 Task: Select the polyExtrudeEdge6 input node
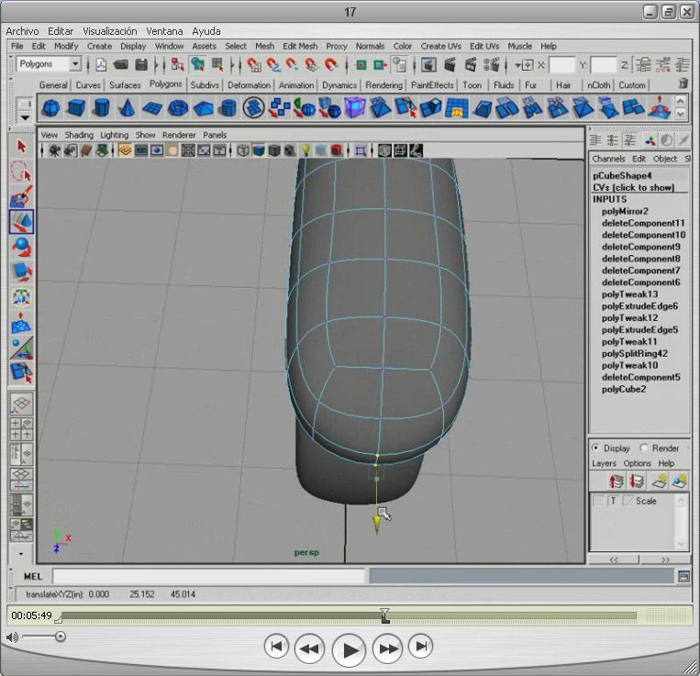pos(639,306)
